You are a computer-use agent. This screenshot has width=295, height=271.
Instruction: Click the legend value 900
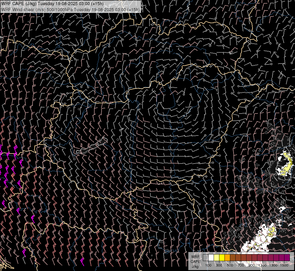pyautogui.click(x=252, y=265)
